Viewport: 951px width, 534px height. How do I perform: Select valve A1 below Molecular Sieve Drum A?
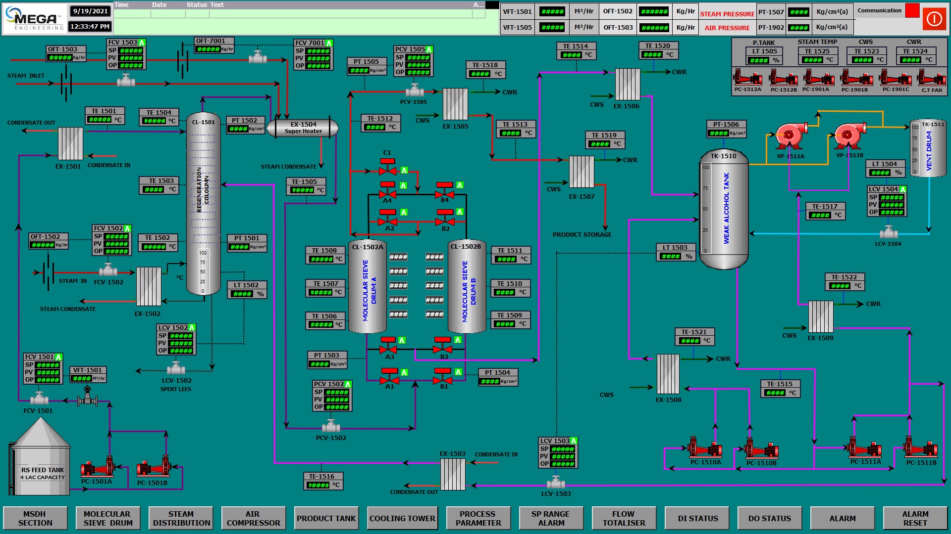coord(389,381)
